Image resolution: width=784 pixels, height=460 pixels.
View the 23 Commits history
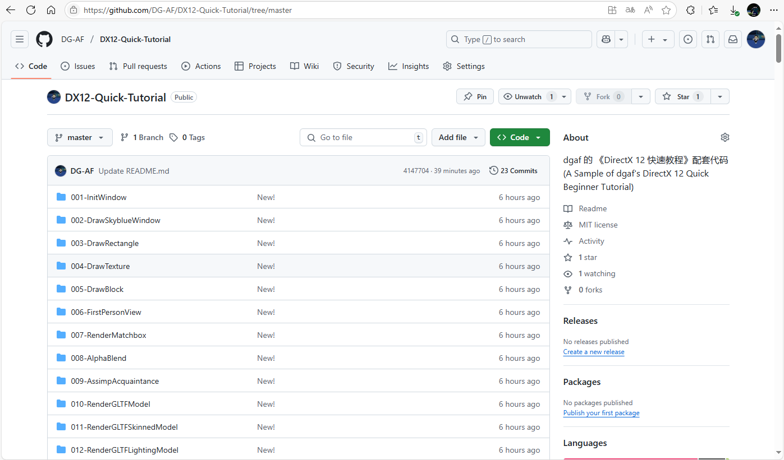point(514,170)
